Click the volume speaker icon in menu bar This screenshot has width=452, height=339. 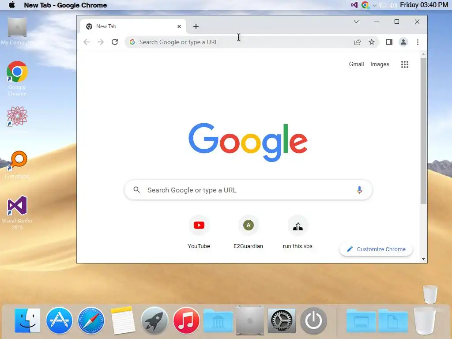tap(393, 5)
